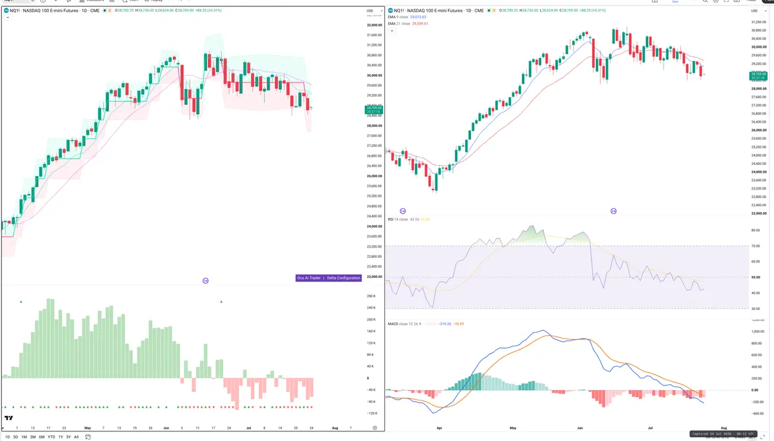The image size is (774, 441).
Task: Click the RSI 14 close legend
Action: pos(398,219)
